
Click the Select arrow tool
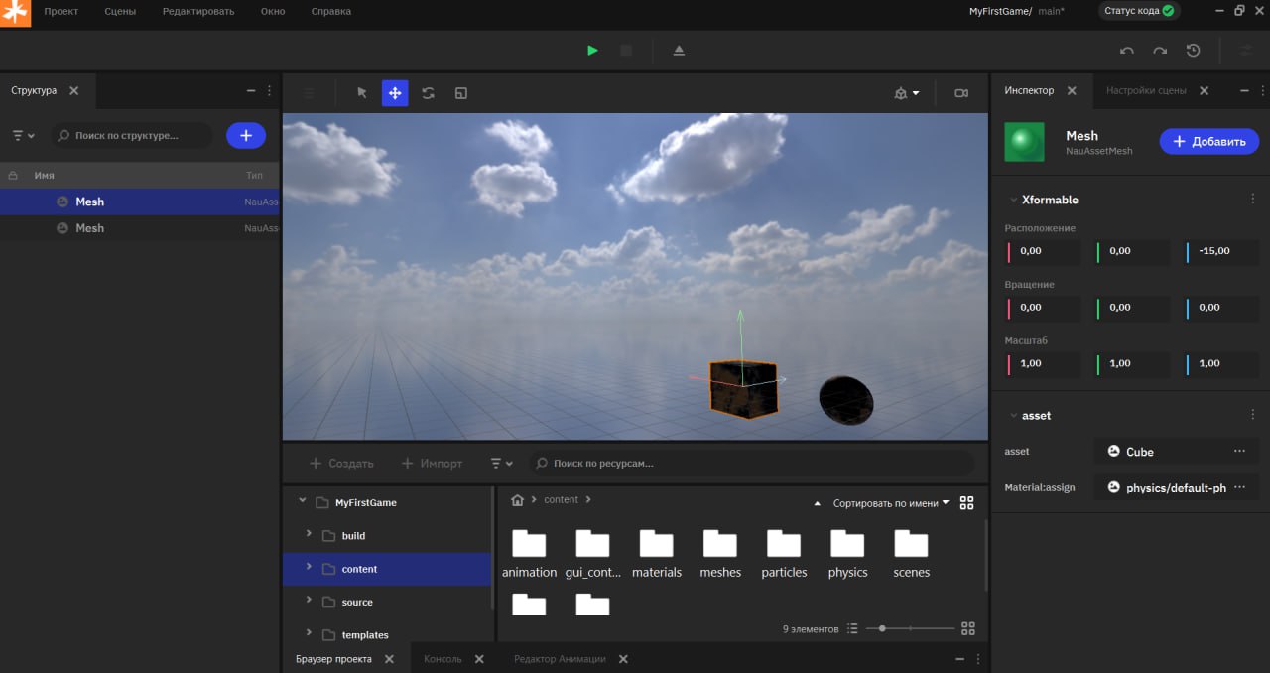(x=362, y=93)
